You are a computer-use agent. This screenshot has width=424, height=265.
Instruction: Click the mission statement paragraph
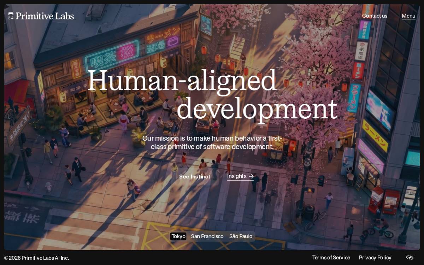point(212,142)
